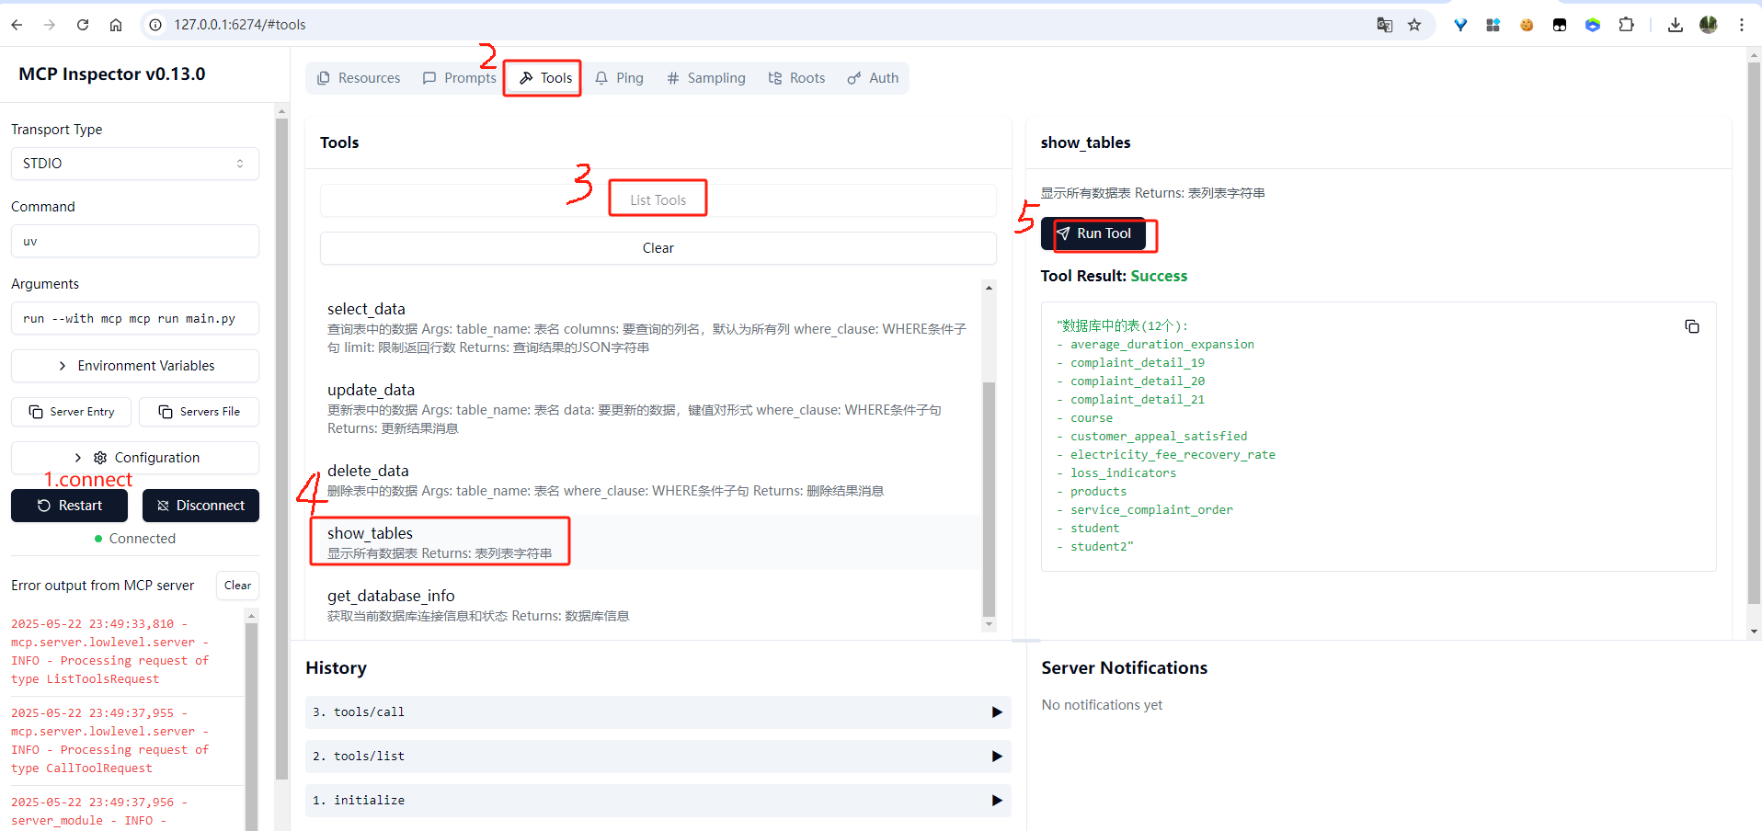
Task: Copy the tool result with the copy icon
Action: pyautogui.click(x=1692, y=326)
